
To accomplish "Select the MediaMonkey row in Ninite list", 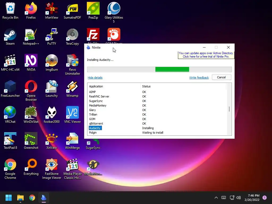I will click(x=157, y=105).
